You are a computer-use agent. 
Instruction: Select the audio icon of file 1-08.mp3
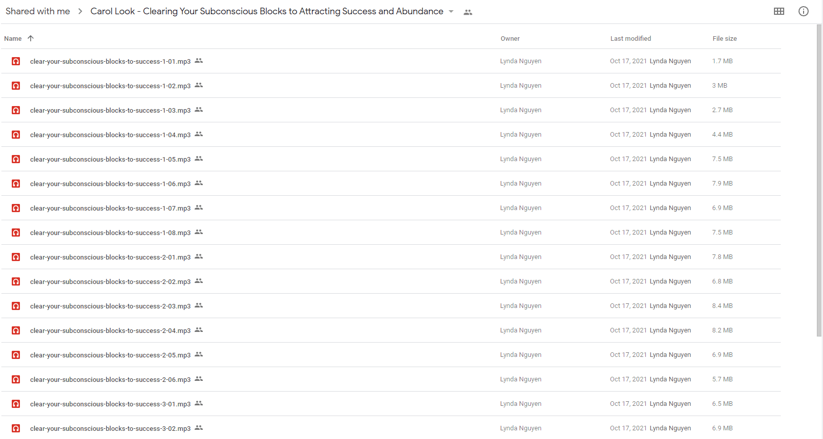point(16,233)
